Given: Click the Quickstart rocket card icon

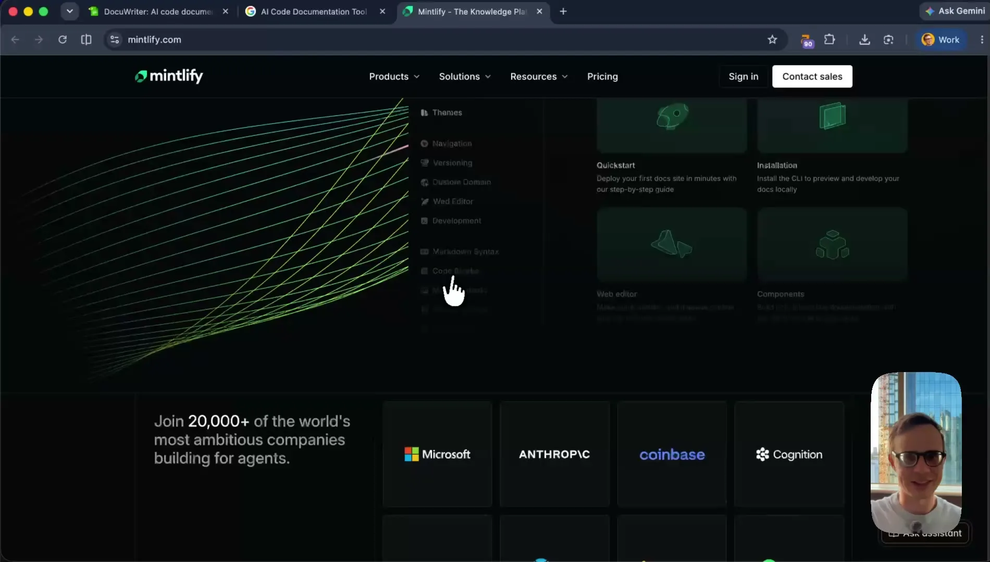Looking at the screenshot, I should click(x=672, y=117).
